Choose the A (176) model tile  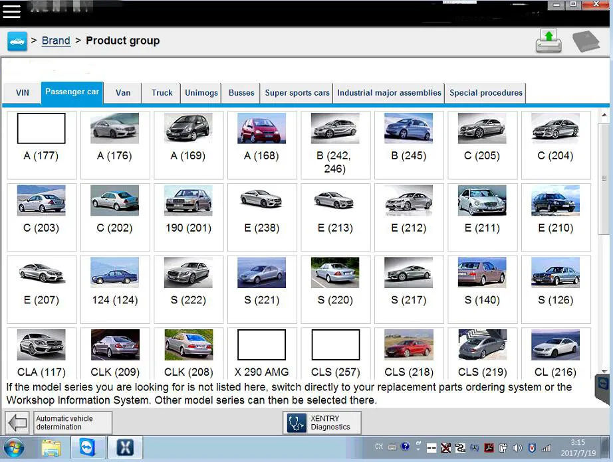click(x=115, y=145)
